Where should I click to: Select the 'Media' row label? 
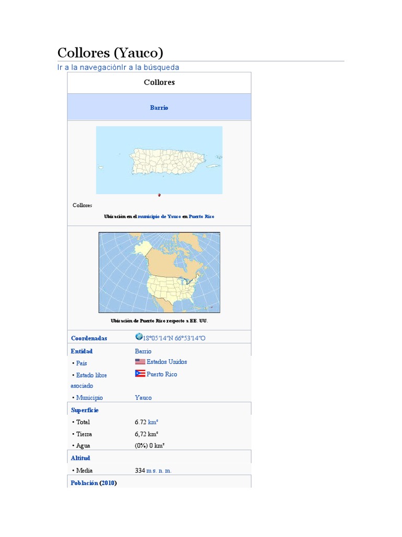pyautogui.click(x=84, y=470)
